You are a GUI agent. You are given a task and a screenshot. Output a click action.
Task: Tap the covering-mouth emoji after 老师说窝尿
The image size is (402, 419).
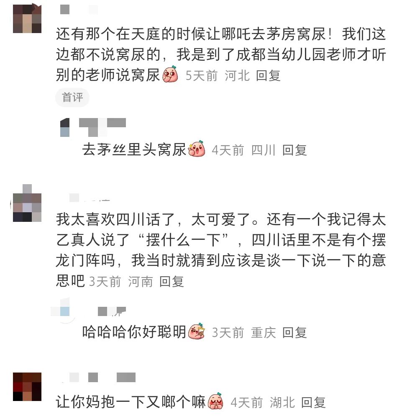point(170,74)
